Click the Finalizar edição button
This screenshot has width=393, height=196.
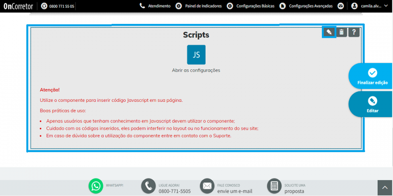[372, 76]
